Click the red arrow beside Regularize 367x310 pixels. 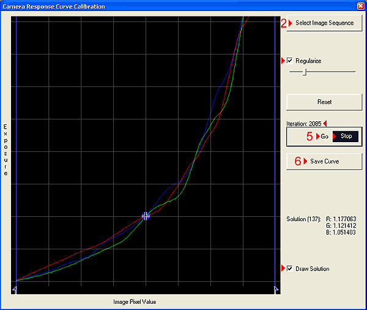[x=283, y=61]
